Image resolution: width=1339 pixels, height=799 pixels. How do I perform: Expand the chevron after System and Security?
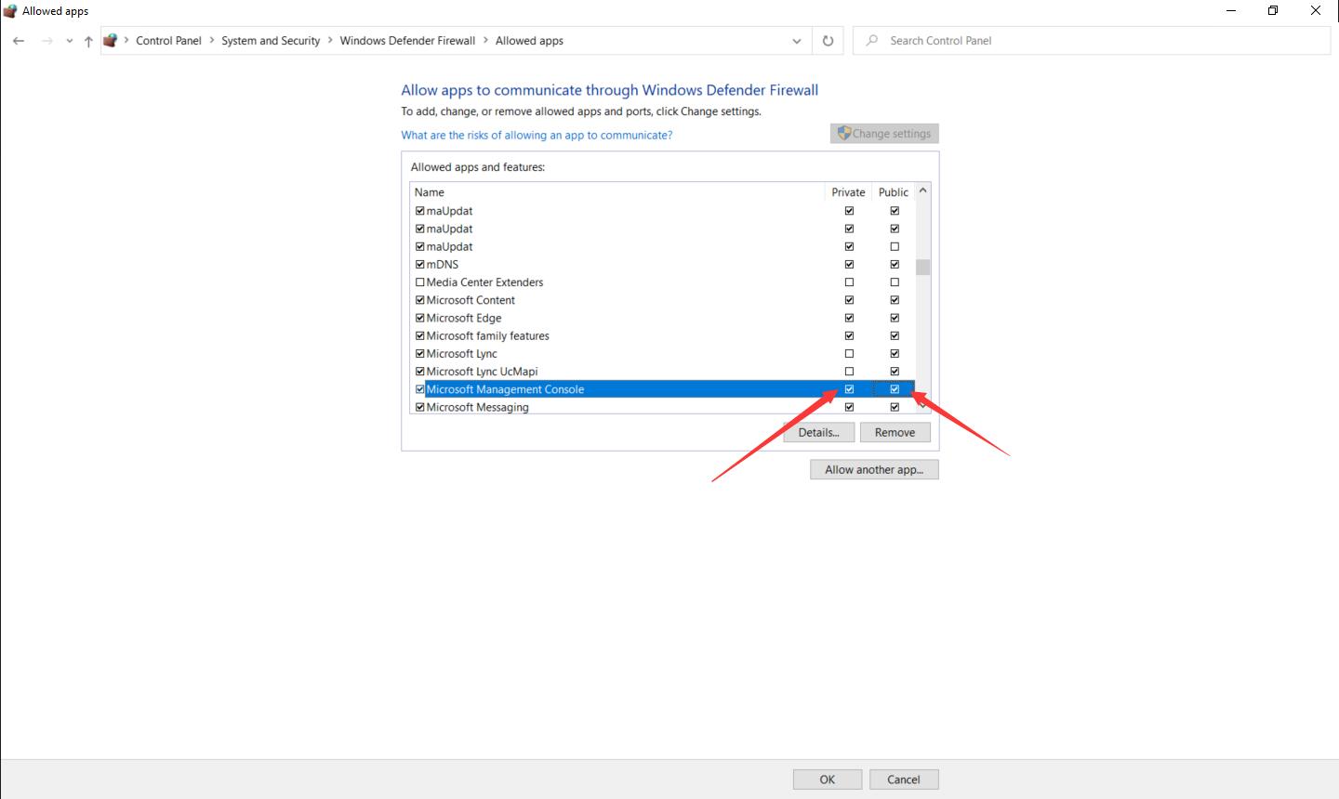click(x=330, y=40)
